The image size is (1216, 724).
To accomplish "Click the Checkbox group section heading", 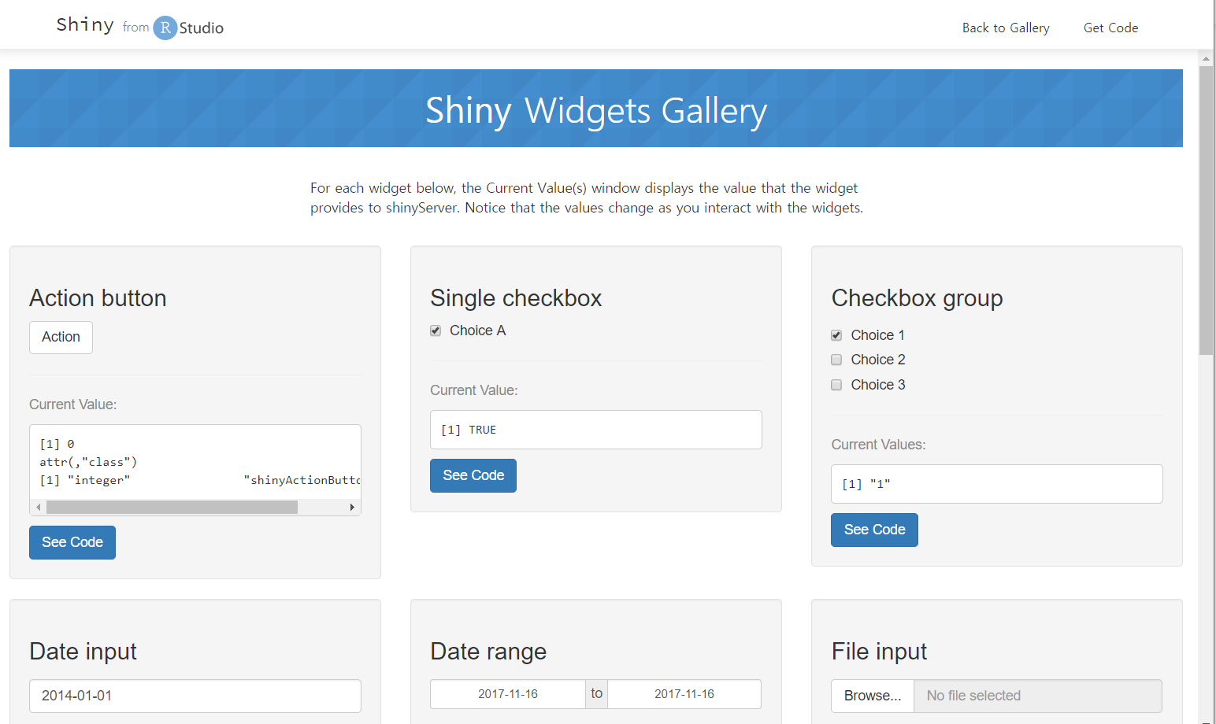I will 917,298.
